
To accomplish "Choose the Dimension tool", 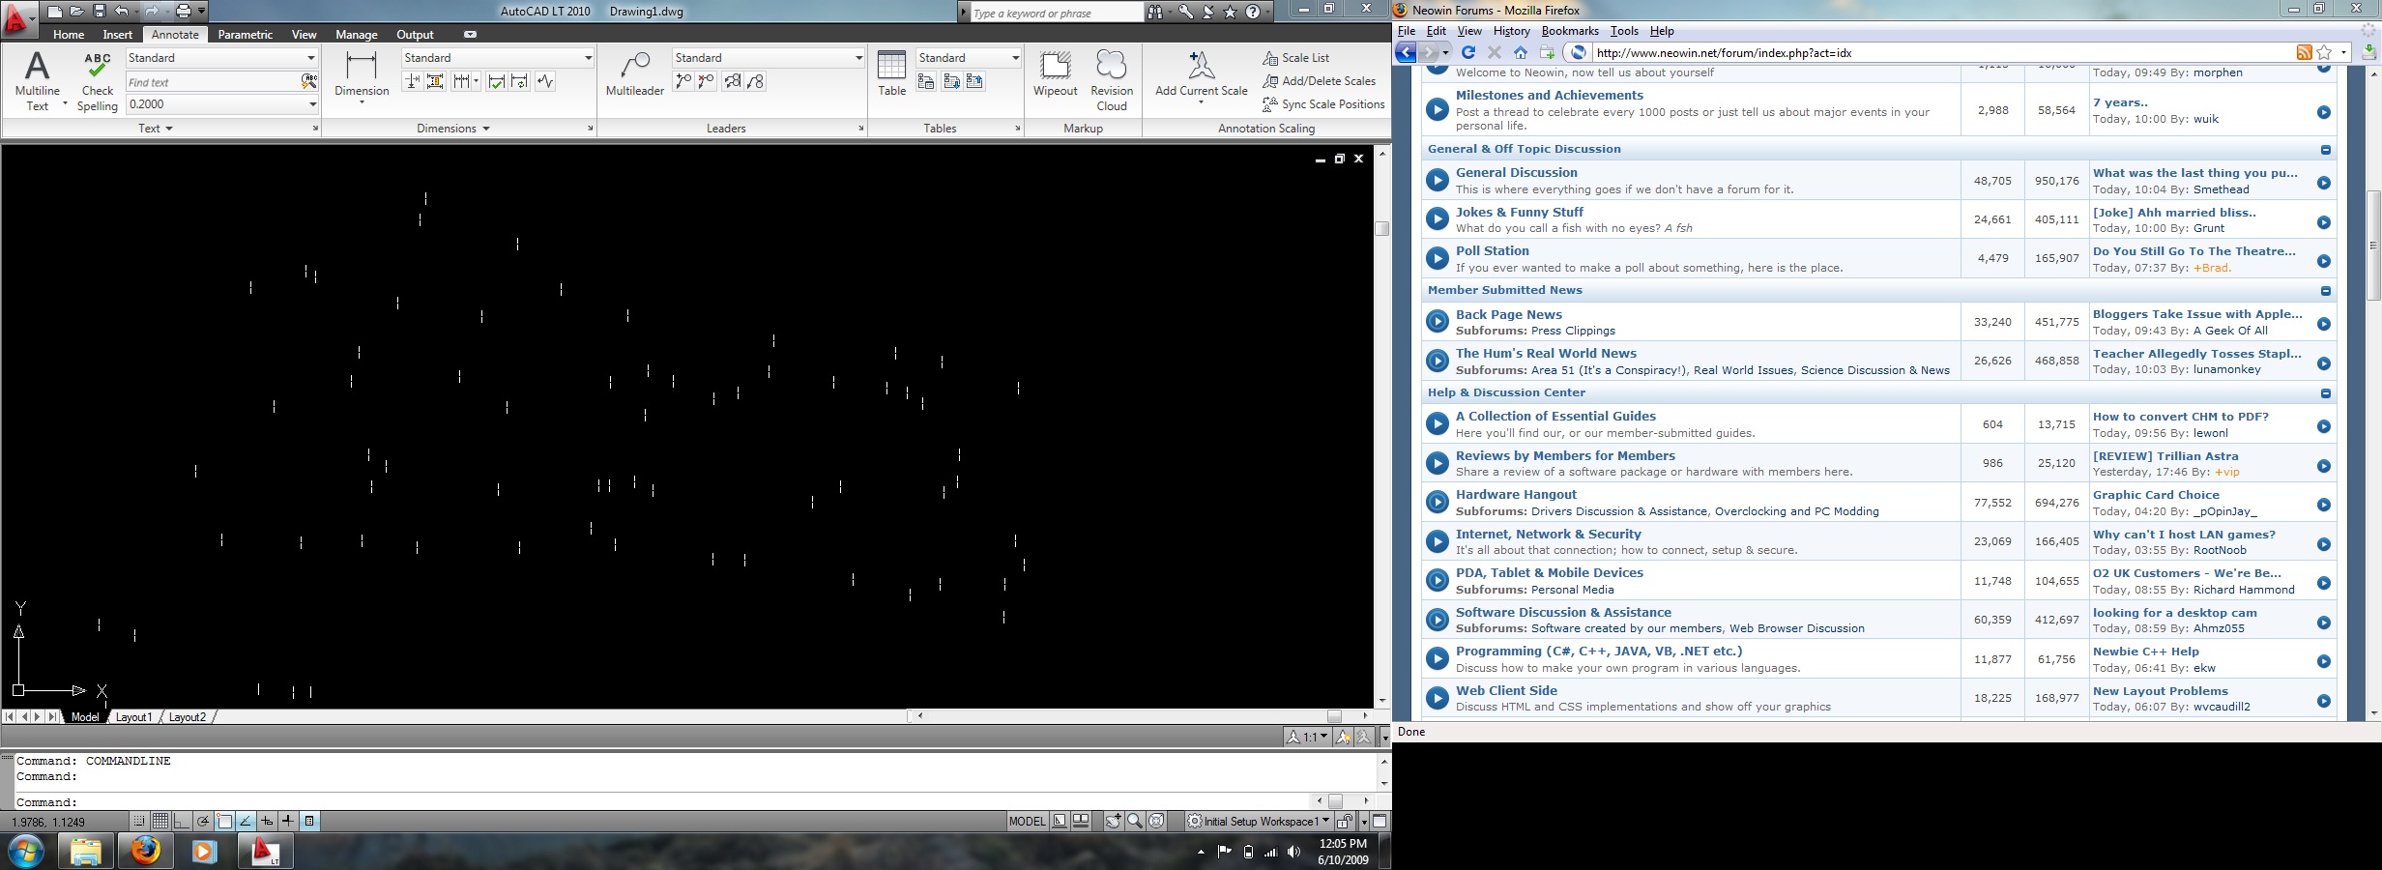I will pyautogui.click(x=362, y=75).
